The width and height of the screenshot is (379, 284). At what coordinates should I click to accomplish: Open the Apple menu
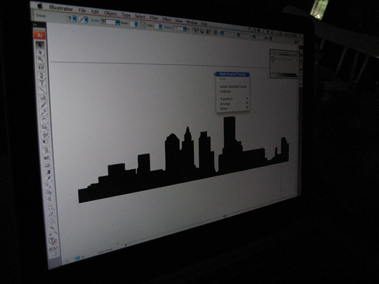[40, 6]
